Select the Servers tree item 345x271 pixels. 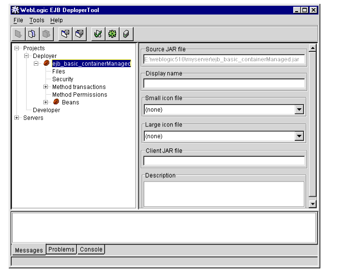click(33, 118)
